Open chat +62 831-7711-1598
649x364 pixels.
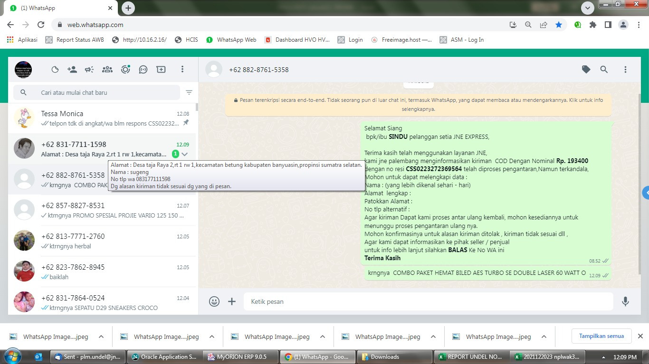[x=102, y=149]
